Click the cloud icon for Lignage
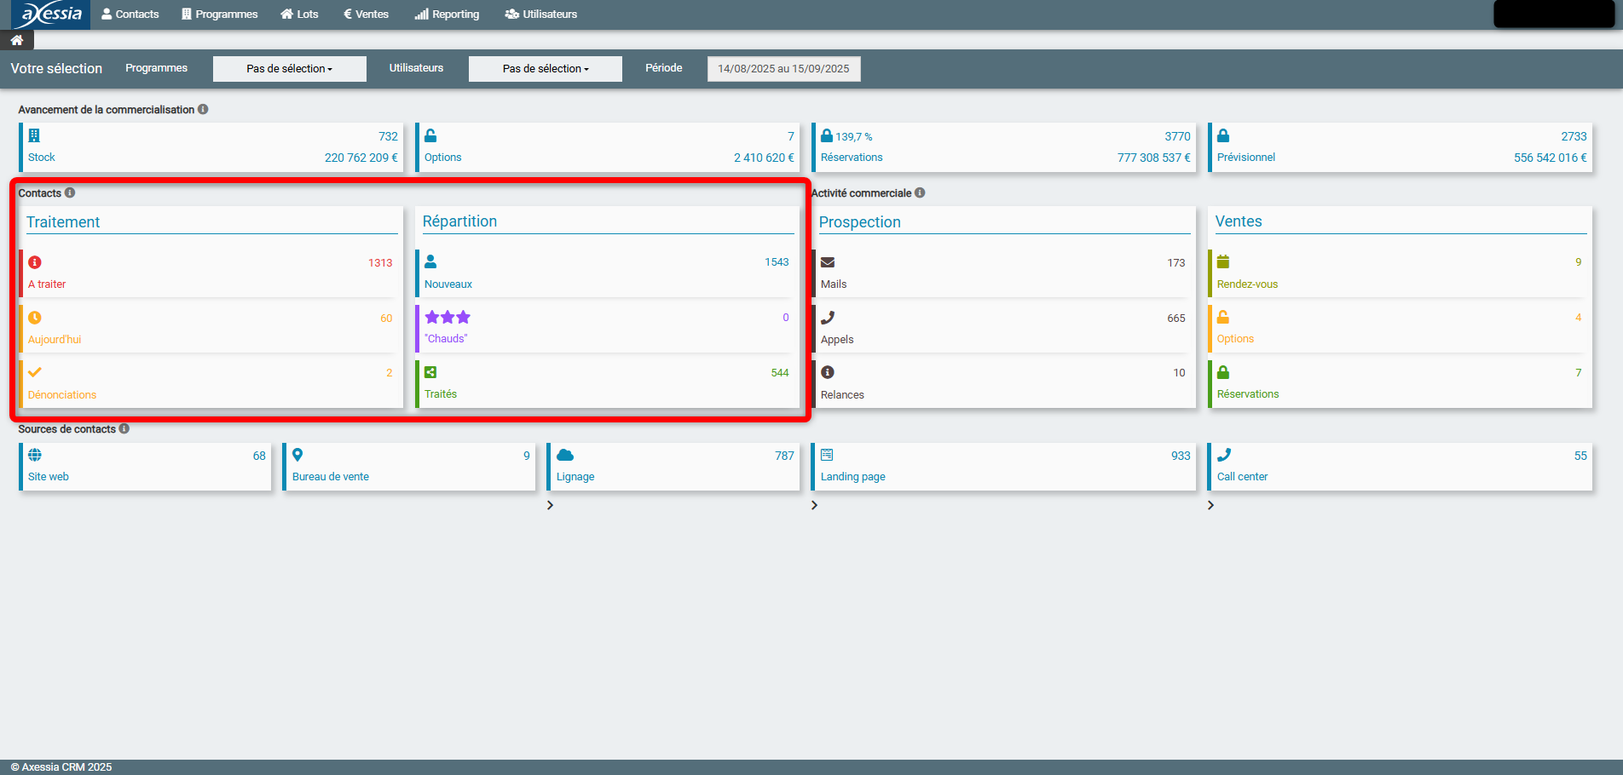This screenshot has height=775, width=1623. pyautogui.click(x=564, y=455)
